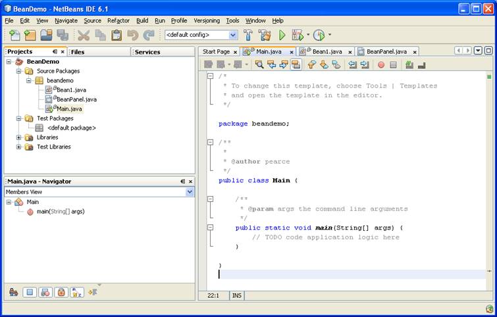
Task: Click the Undo arrow icon
Action: pos(132,35)
